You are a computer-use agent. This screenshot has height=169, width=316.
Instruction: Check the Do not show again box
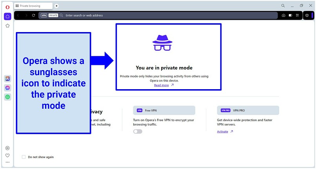point(24,157)
